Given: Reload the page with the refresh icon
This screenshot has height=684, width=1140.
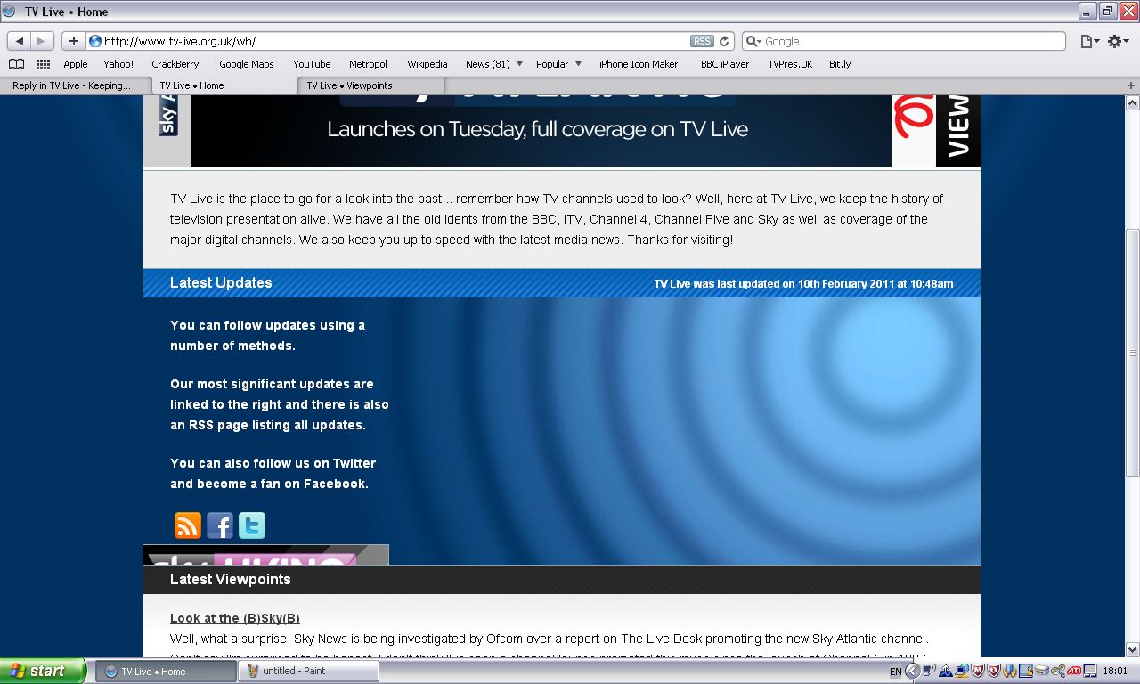Looking at the screenshot, I should click(x=724, y=41).
